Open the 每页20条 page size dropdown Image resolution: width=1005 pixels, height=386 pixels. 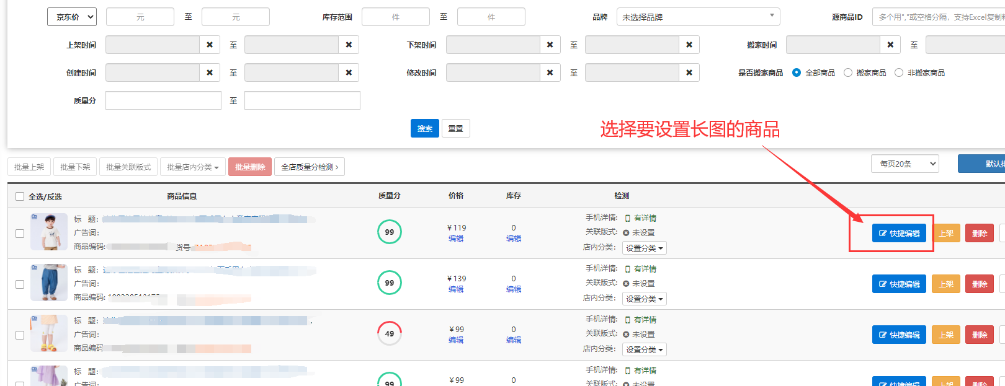[x=904, y=164]
